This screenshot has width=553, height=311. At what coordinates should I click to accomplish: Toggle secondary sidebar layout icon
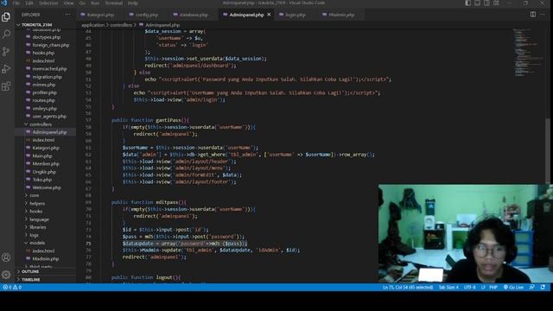(486, 3)
